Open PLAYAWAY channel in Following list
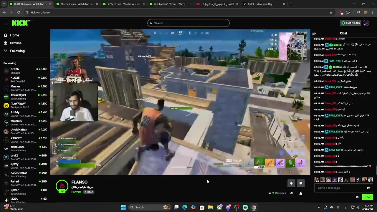The width and height of the screenshot is (377, 212). pyautogui.click(x=25, y=105)
